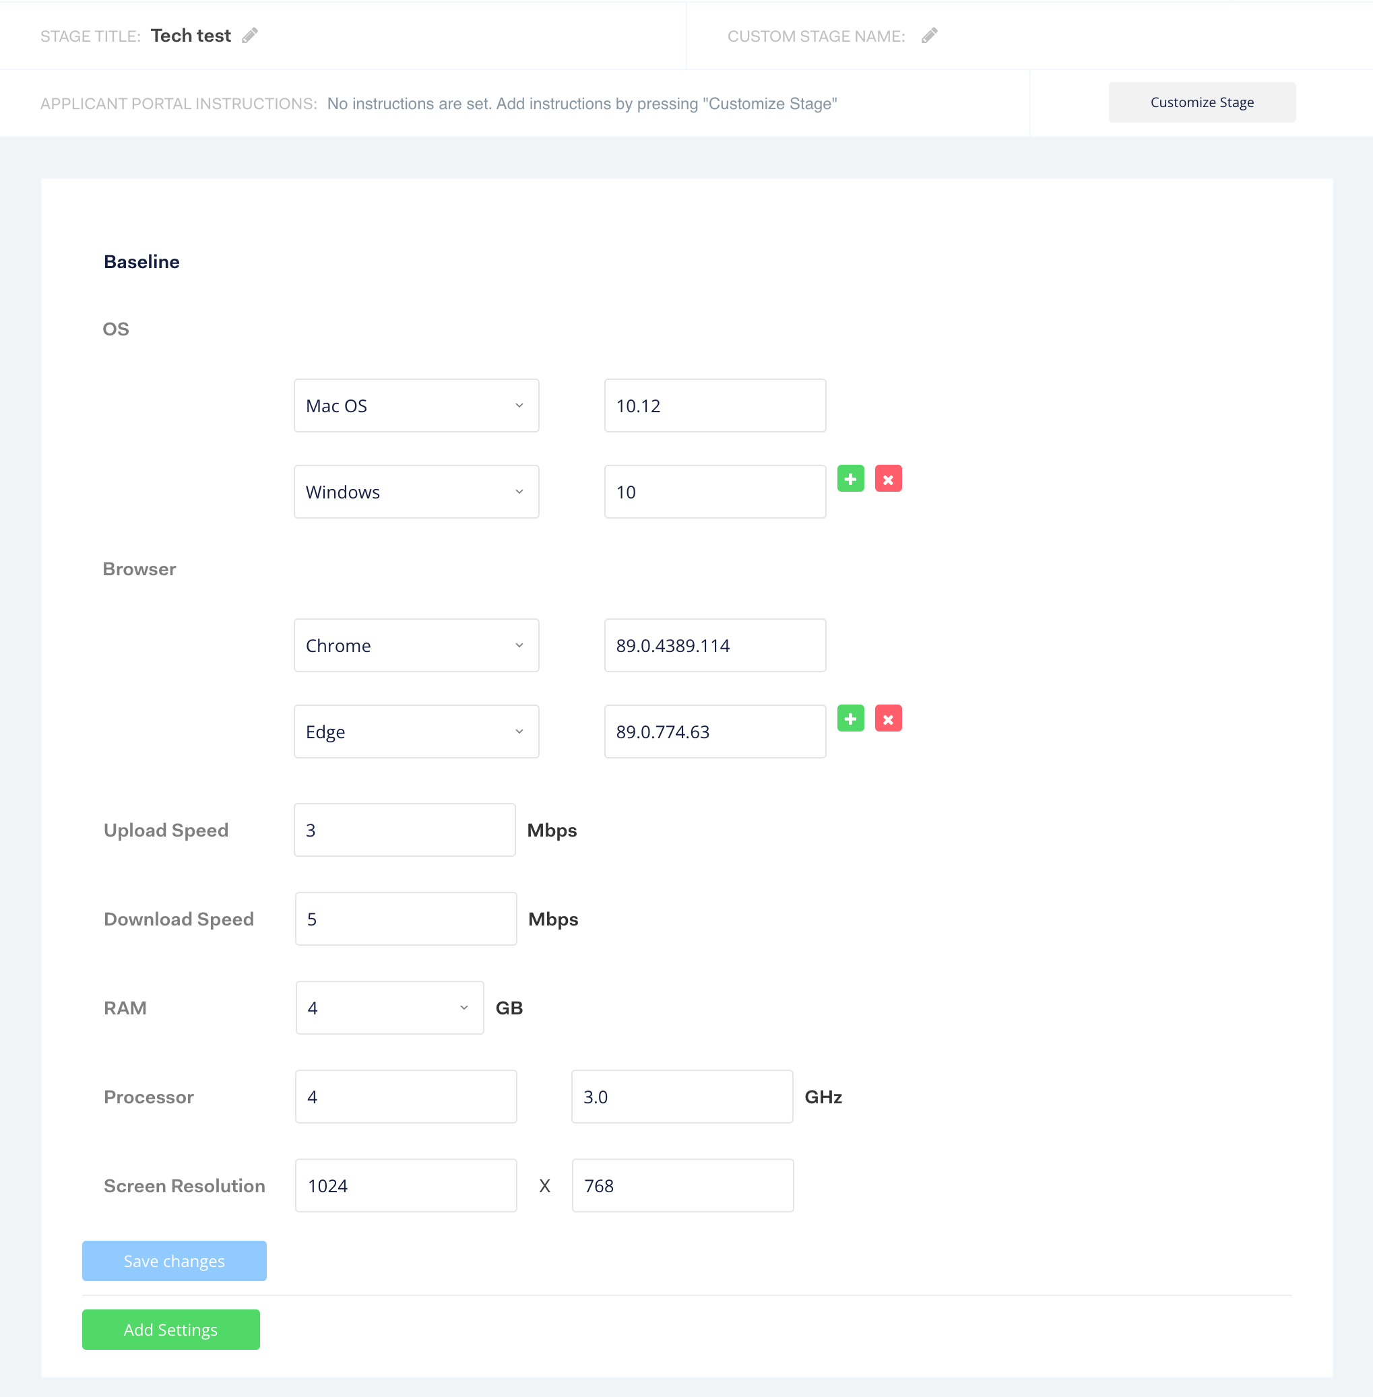The height and width of the screenshot is (1397, 1373).
Task: Focus the Processor cores field
Action: pos(406,1097)
